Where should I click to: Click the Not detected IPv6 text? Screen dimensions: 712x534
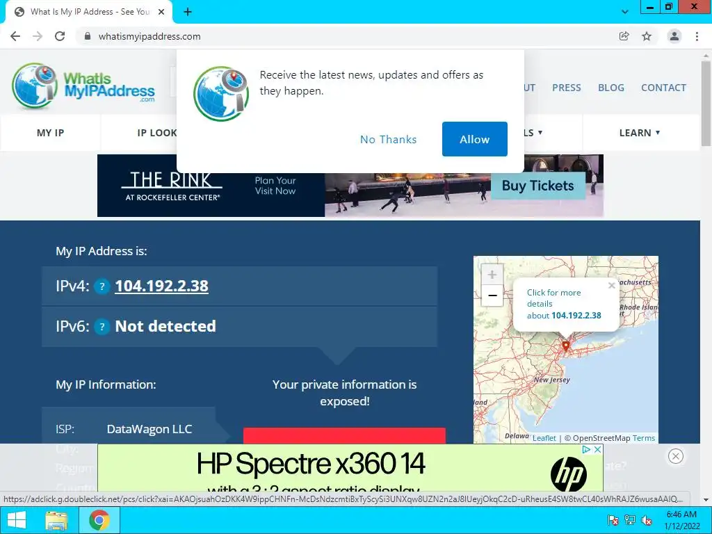[165, 326]
